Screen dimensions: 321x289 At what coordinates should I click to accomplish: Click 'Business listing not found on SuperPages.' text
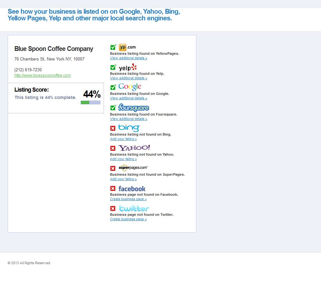click(x=147, y=174)
